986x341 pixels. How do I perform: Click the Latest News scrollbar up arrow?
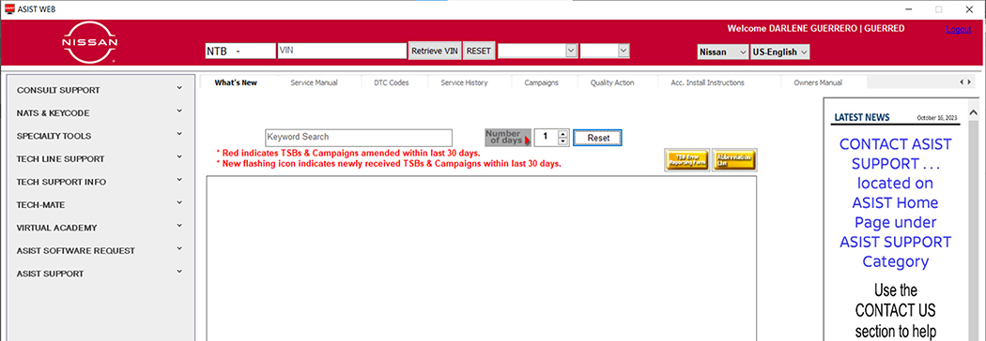[974, 112]
